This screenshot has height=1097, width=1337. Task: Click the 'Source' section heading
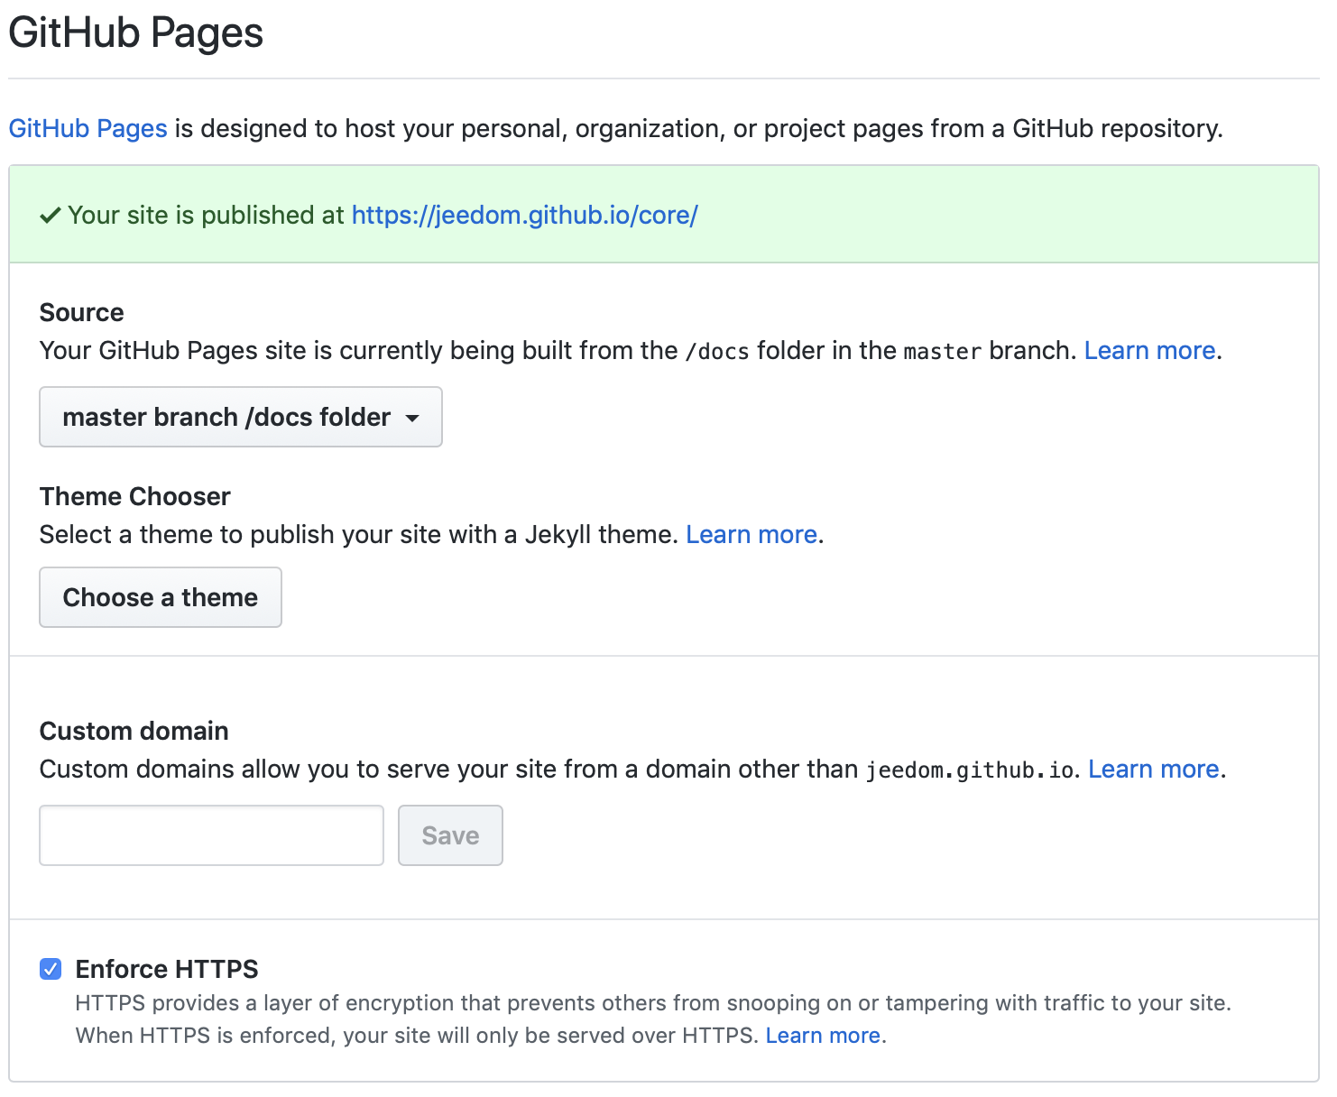point(82,312)
